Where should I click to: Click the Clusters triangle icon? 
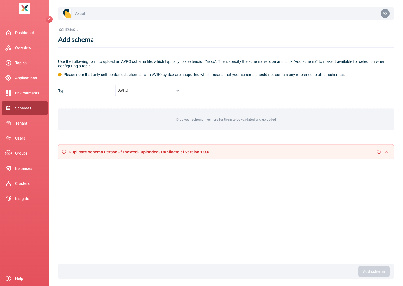[8, 183]
